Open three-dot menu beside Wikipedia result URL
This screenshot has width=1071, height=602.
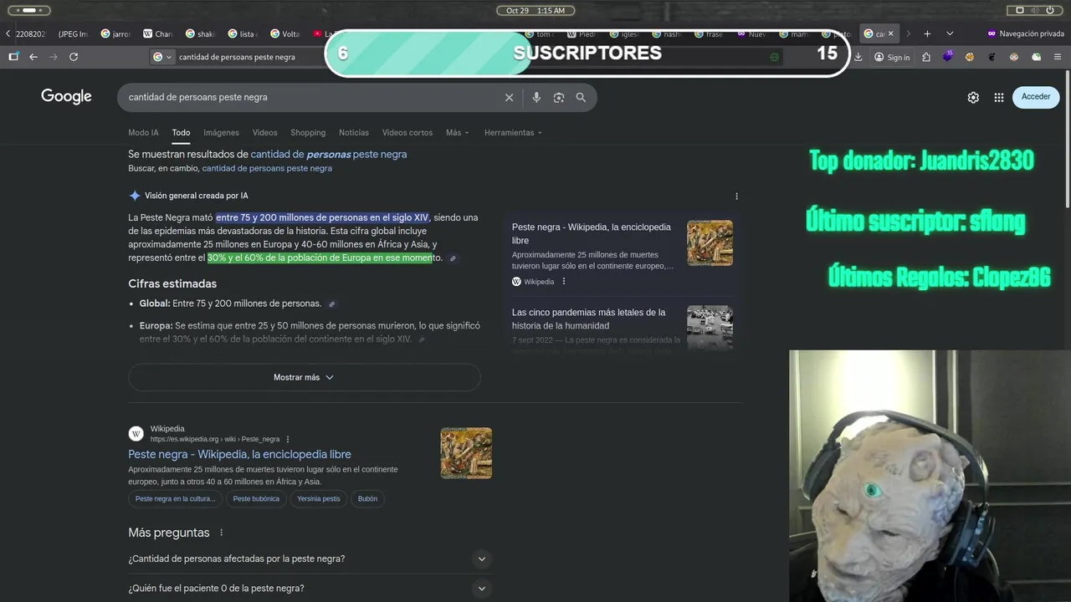click(x=288, y=439)
